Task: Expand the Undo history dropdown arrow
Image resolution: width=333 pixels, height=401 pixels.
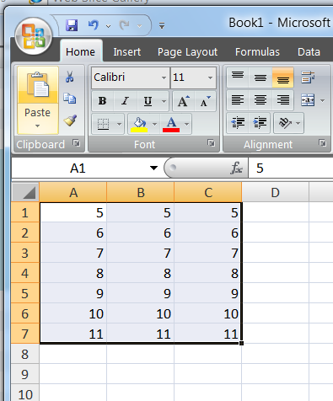Action: coord(108,26)
